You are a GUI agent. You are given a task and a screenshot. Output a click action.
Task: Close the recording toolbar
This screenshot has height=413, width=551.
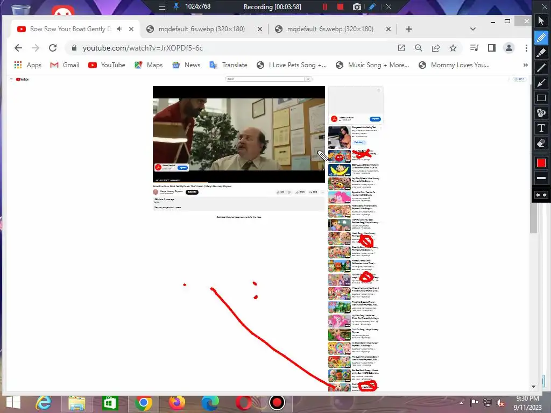[x=388, y=6]
